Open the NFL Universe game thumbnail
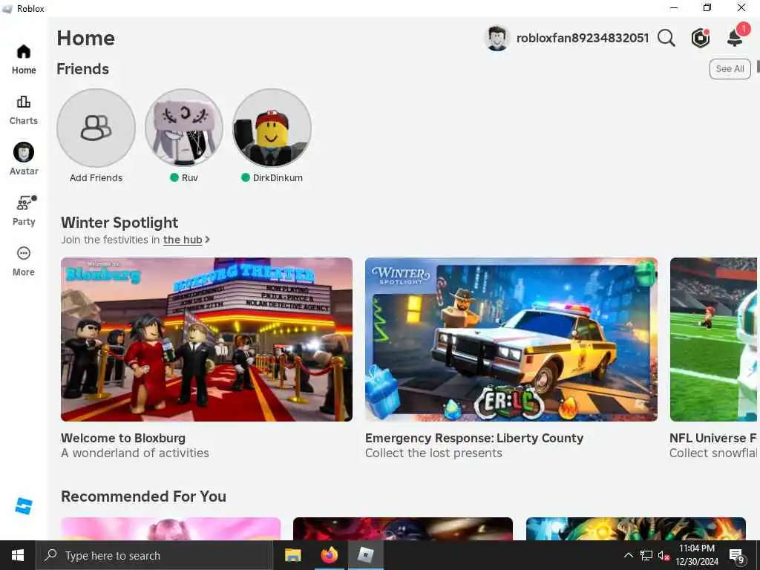The height and width of the screenshot is (570, 760). coord(713,339)
